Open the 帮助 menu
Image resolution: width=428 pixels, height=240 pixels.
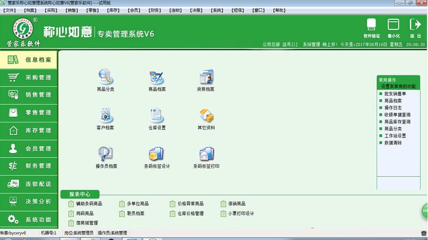tap(279, 10)
